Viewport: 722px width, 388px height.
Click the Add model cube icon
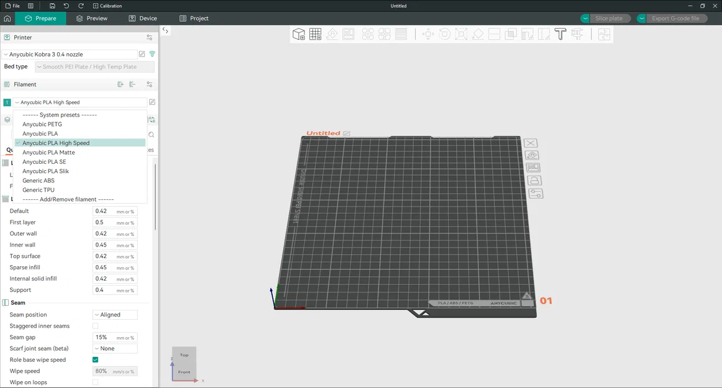pyautogui.click(x=299, y=34)
